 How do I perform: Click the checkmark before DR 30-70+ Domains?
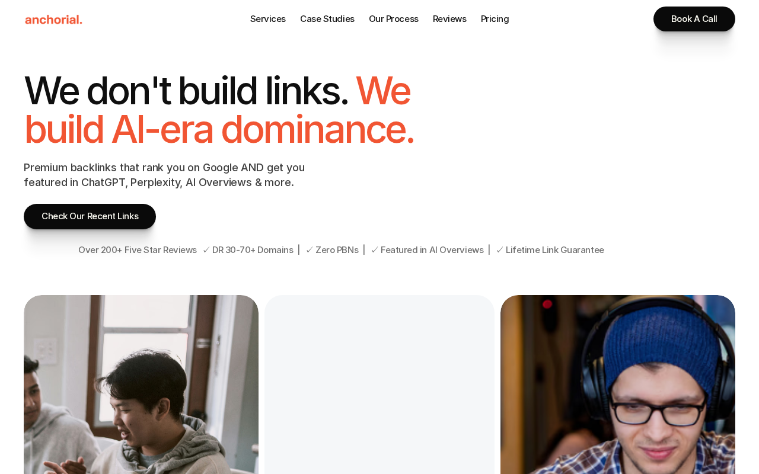pyautogui.click(x=206, y=250)
